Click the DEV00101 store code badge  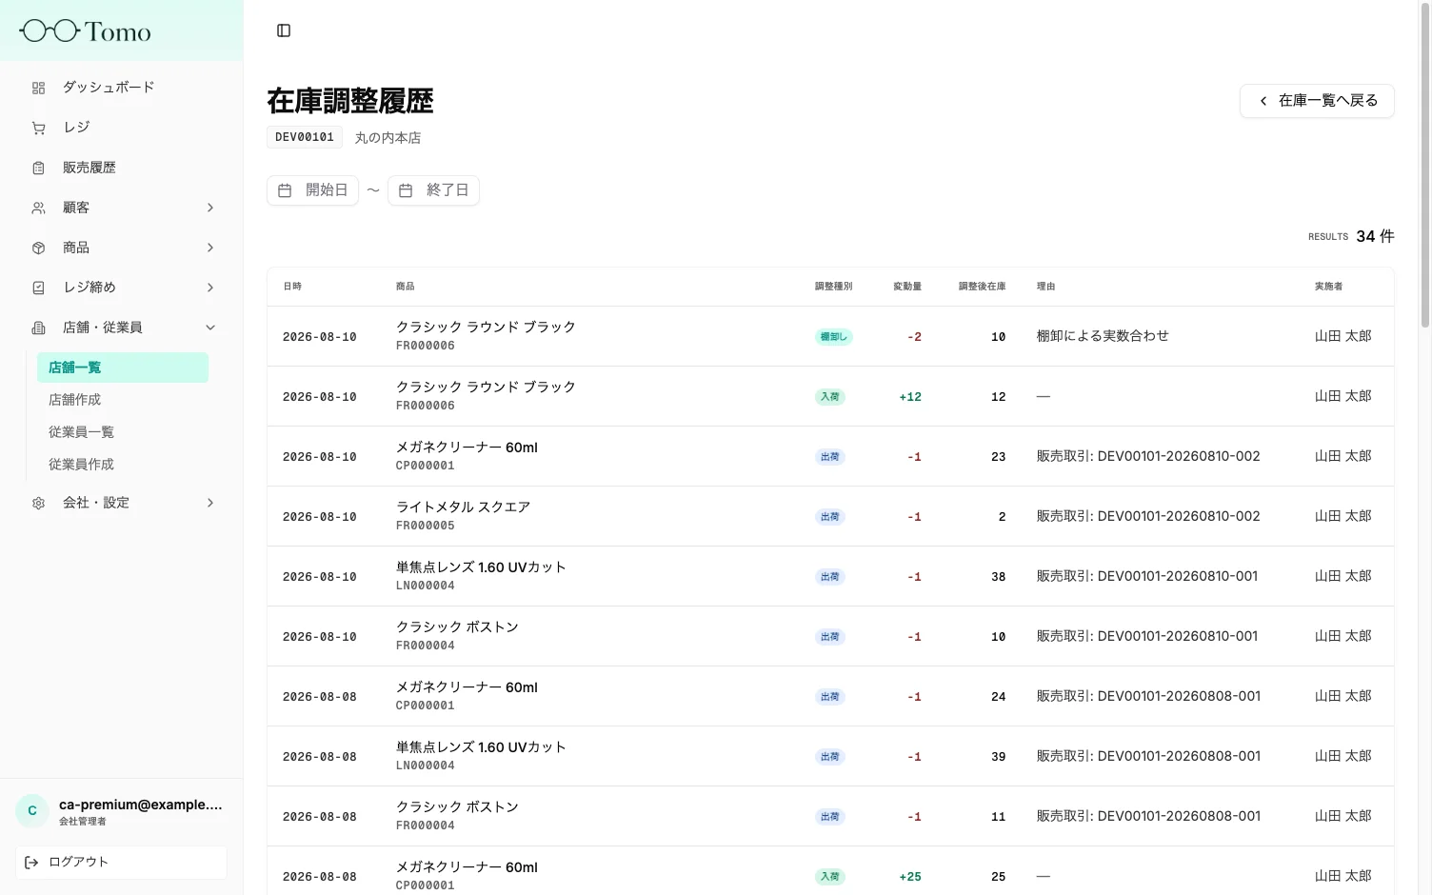[305, 137]
